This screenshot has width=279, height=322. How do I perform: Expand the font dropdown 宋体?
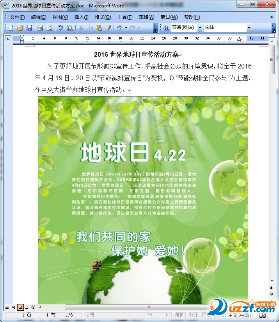click(x=249, y=27)
